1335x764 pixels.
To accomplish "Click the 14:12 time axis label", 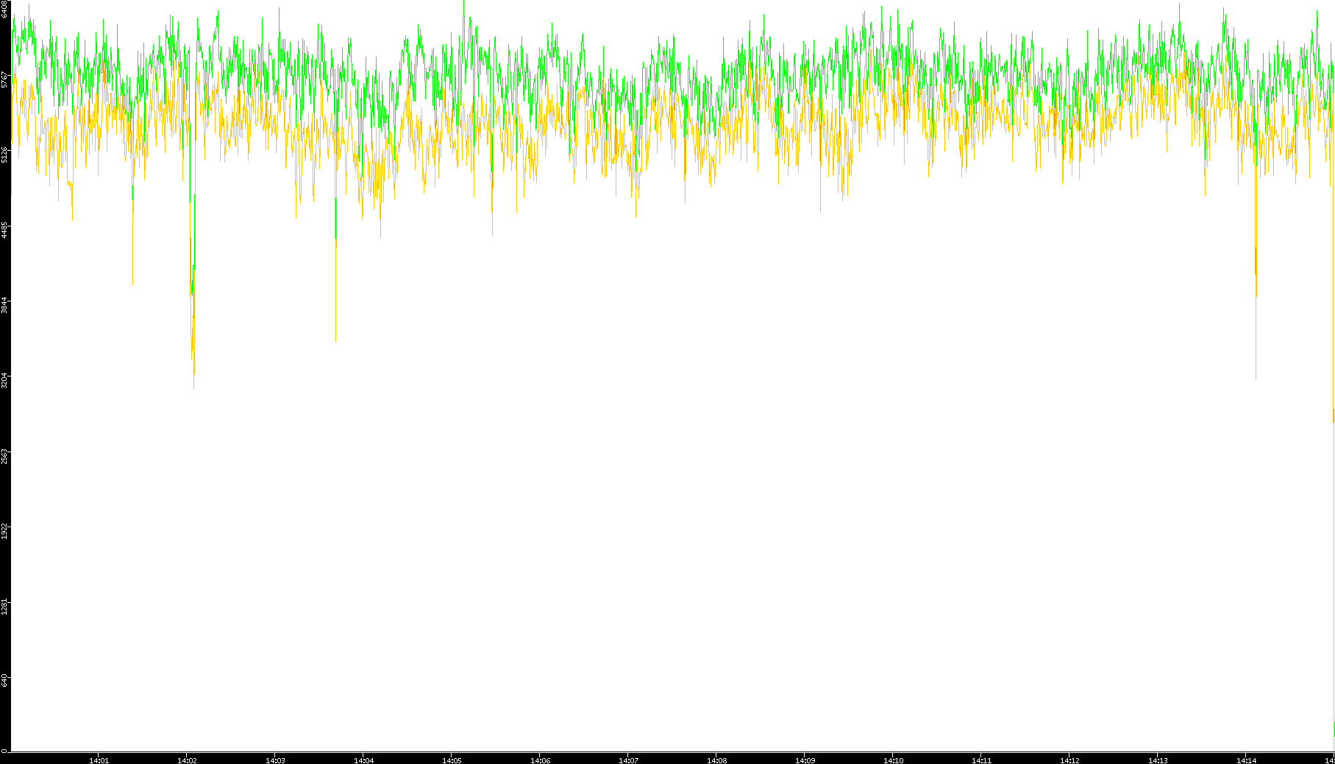I will coord(1069,760).
